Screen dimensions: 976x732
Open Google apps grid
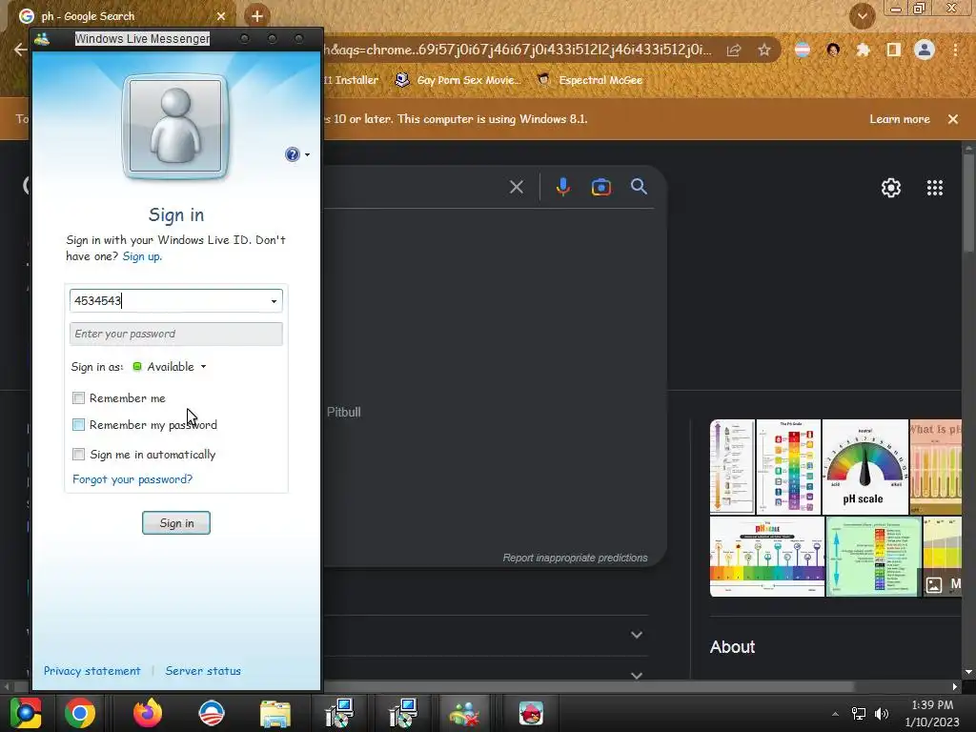[934, 188]
